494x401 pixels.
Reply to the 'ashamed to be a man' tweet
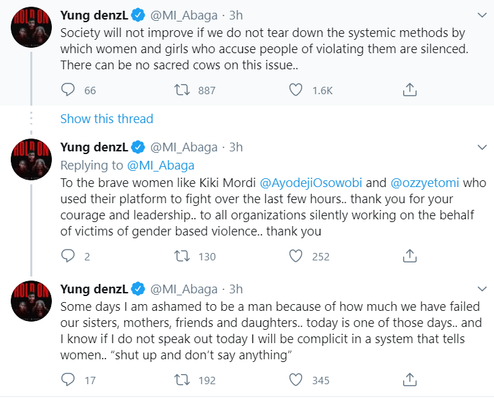68,380
